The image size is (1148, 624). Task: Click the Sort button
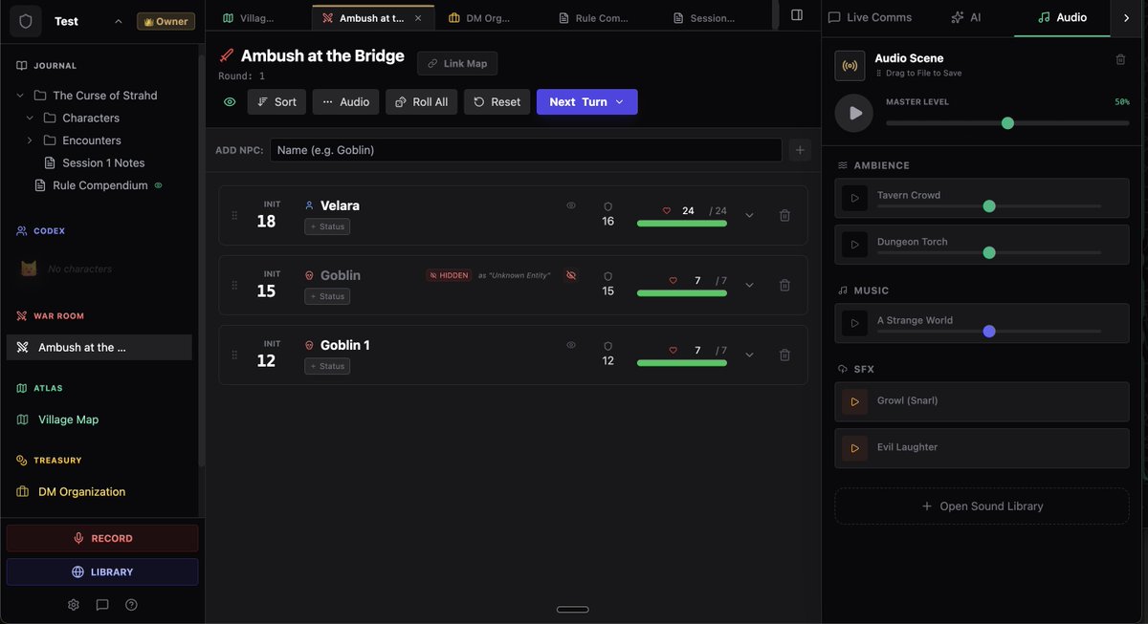coord(276,102)
